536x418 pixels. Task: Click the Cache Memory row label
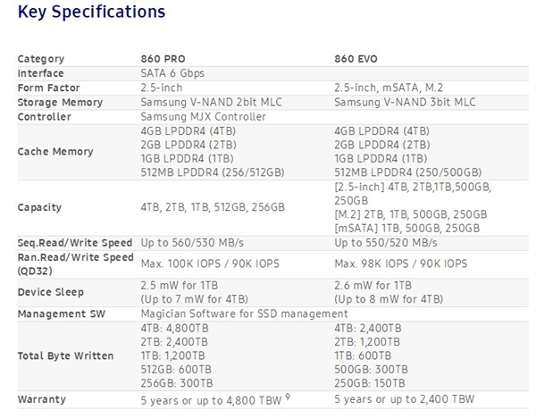(54, 152)
